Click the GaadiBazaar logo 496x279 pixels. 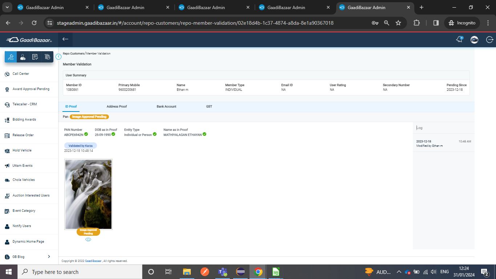point(29,40)
